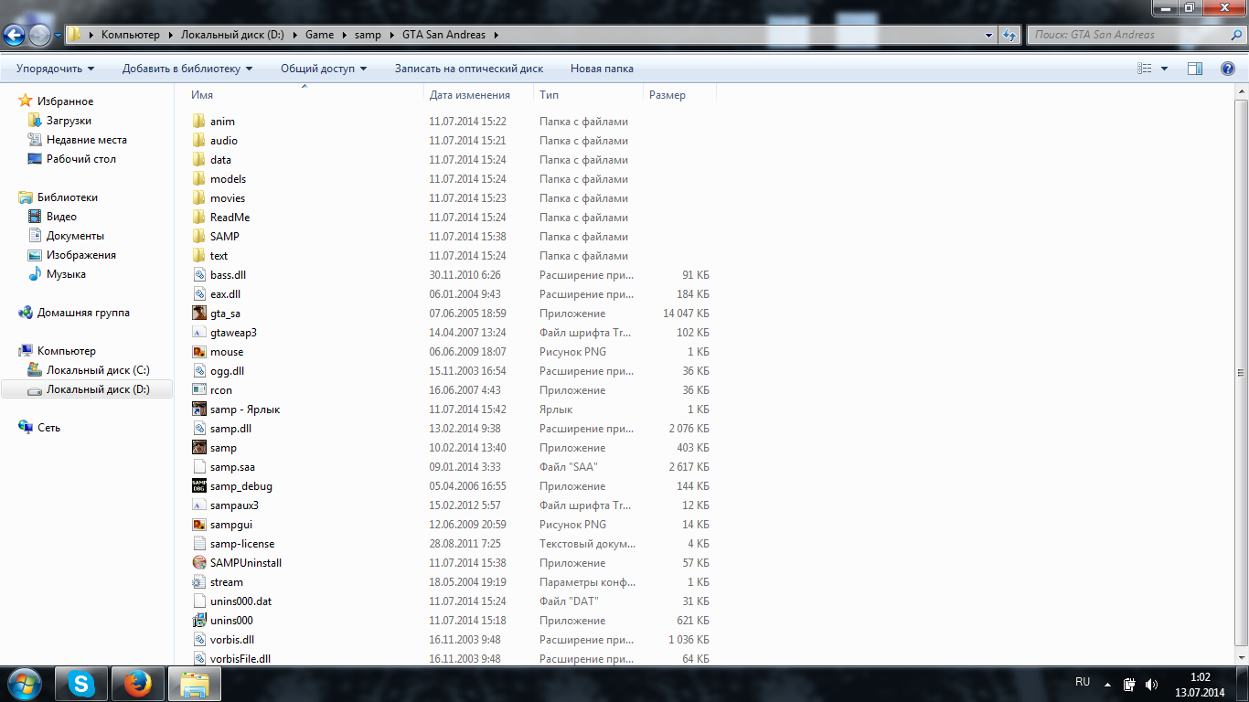The width and height of the screenshot is (1249, 702).
Task: Click Game in the address breadcrumb
Action: (319, 35)
